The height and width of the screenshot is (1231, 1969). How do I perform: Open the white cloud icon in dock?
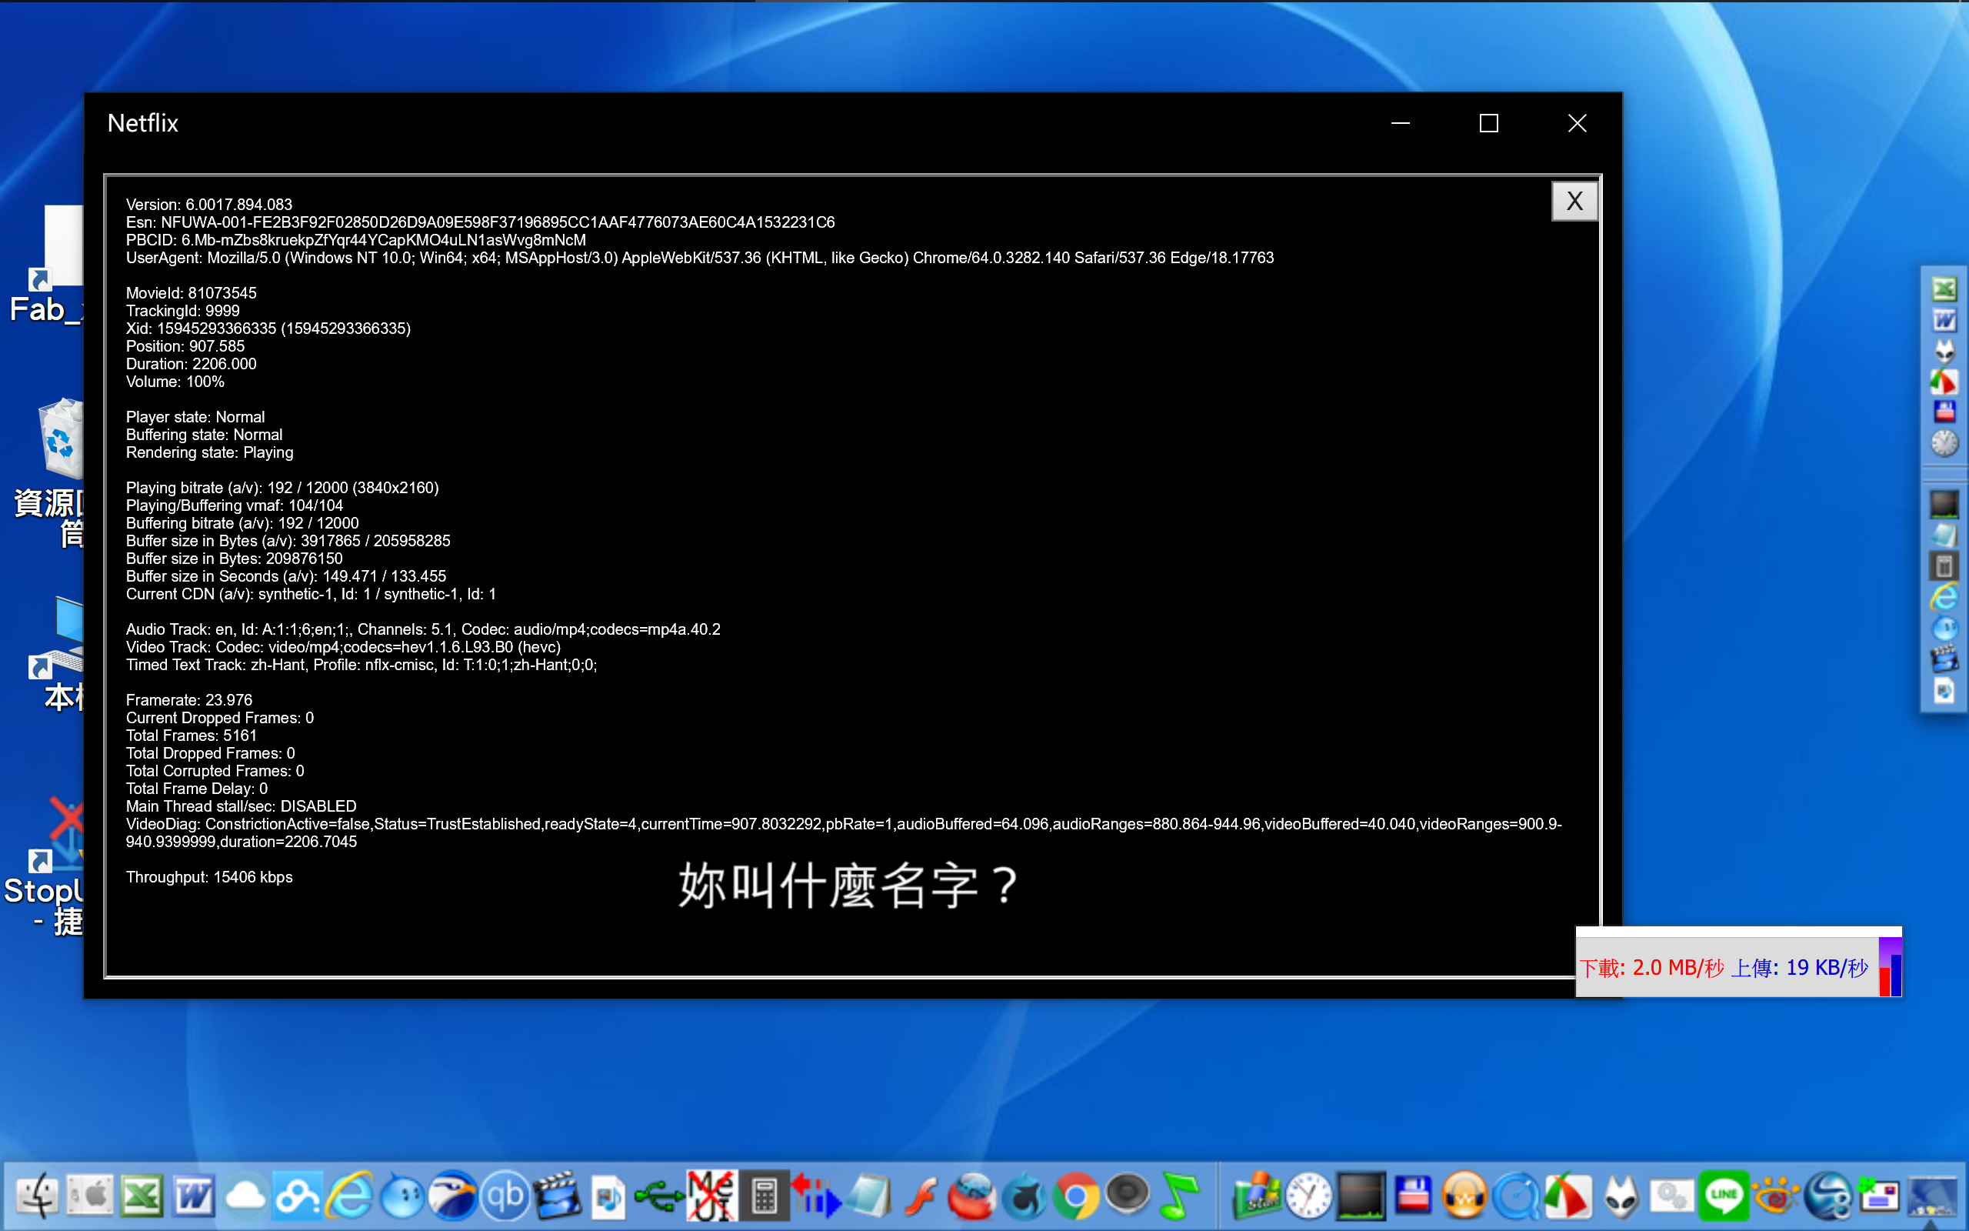(x=245, y=1196)
